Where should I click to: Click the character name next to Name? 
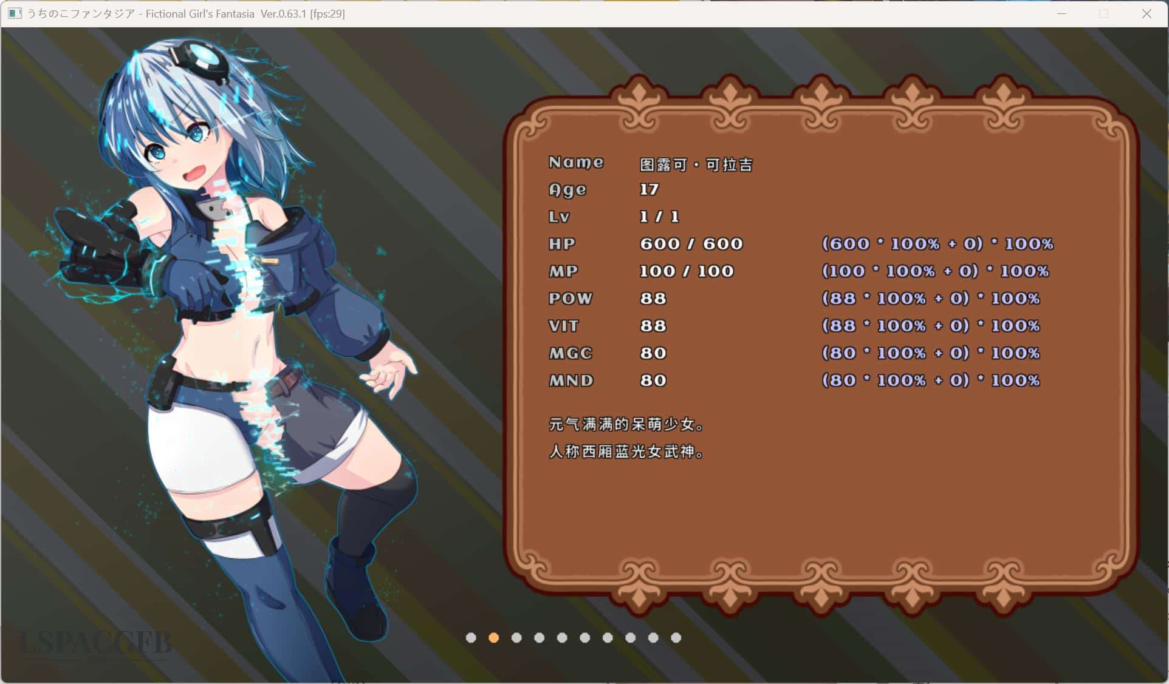click(x=696, y=164)
